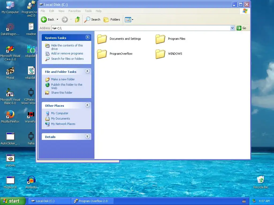Select the Recycle Bin icon
Screen dimensions: 274x205
click(261, 182)
